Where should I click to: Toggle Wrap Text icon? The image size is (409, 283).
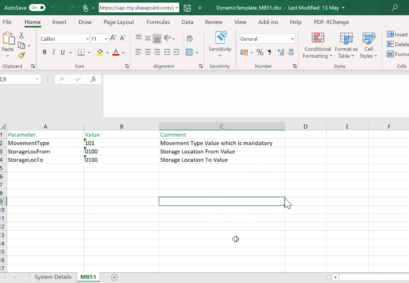pyautogui.click(x=189, y=38)
